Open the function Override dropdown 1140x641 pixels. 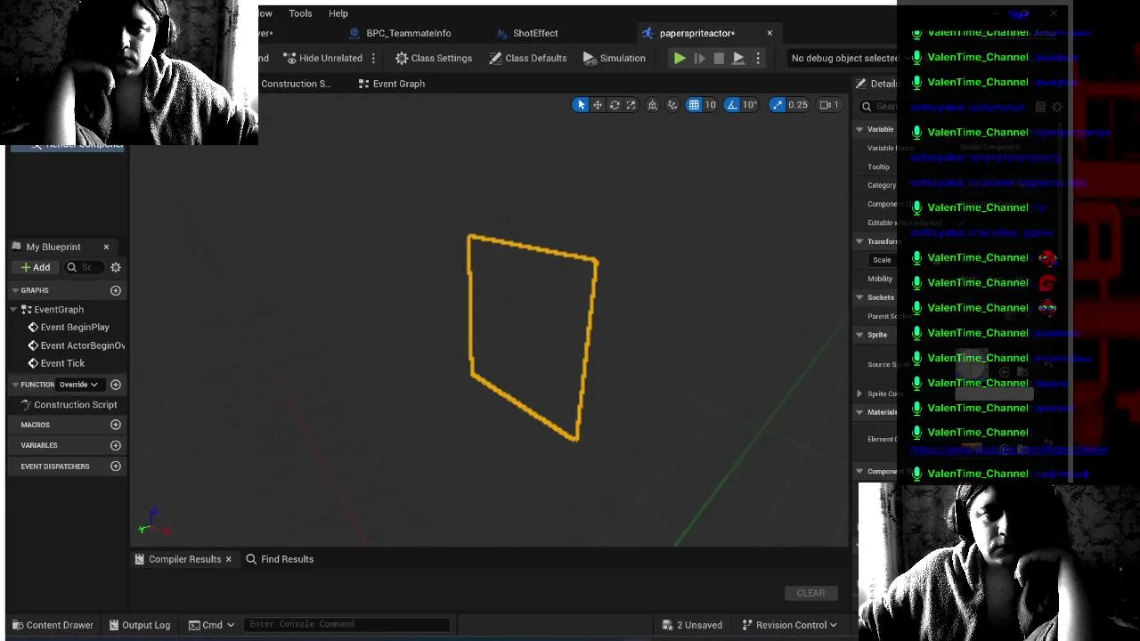[78, 385]
